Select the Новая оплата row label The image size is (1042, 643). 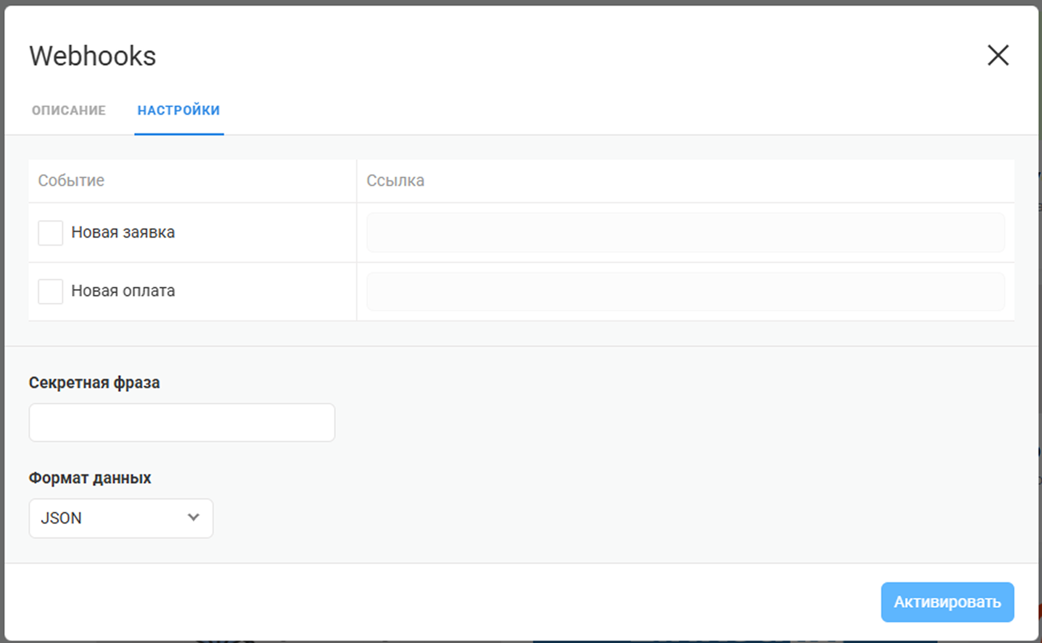122,291
